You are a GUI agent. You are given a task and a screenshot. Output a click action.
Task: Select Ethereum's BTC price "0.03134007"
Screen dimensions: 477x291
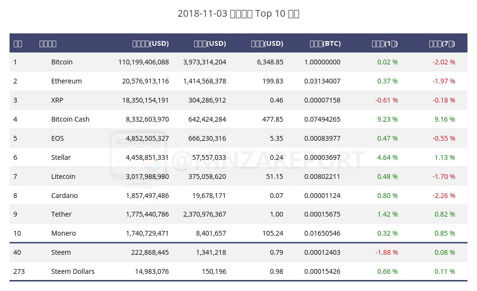coord(322,81)
